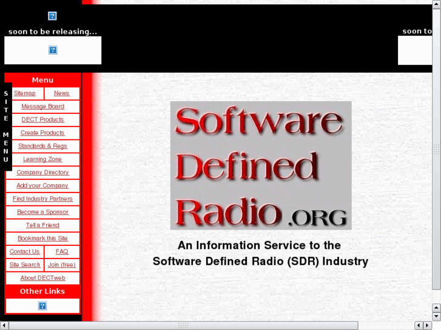Open Tell a Friend link
Screen dimensions: 441x330
[x=42, y=225]
